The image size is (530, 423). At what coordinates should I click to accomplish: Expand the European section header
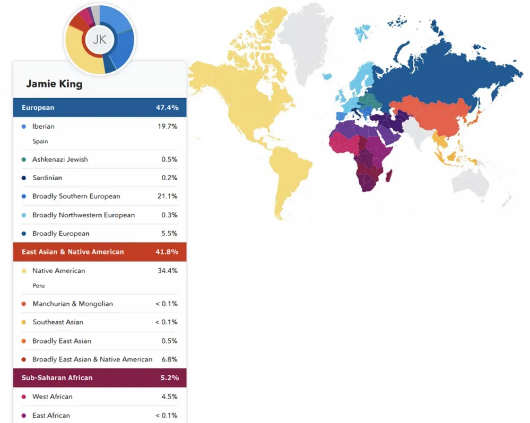[x=99, y=107]
